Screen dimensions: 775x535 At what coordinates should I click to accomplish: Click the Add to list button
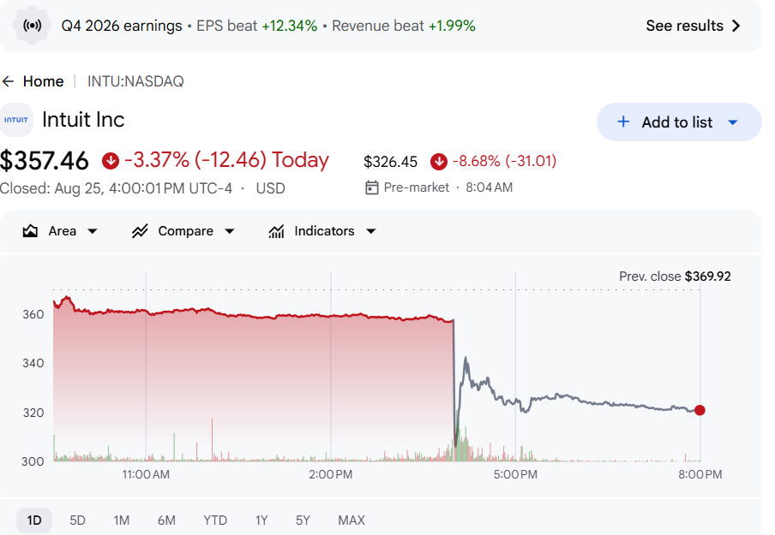click(x=679, y=122)
